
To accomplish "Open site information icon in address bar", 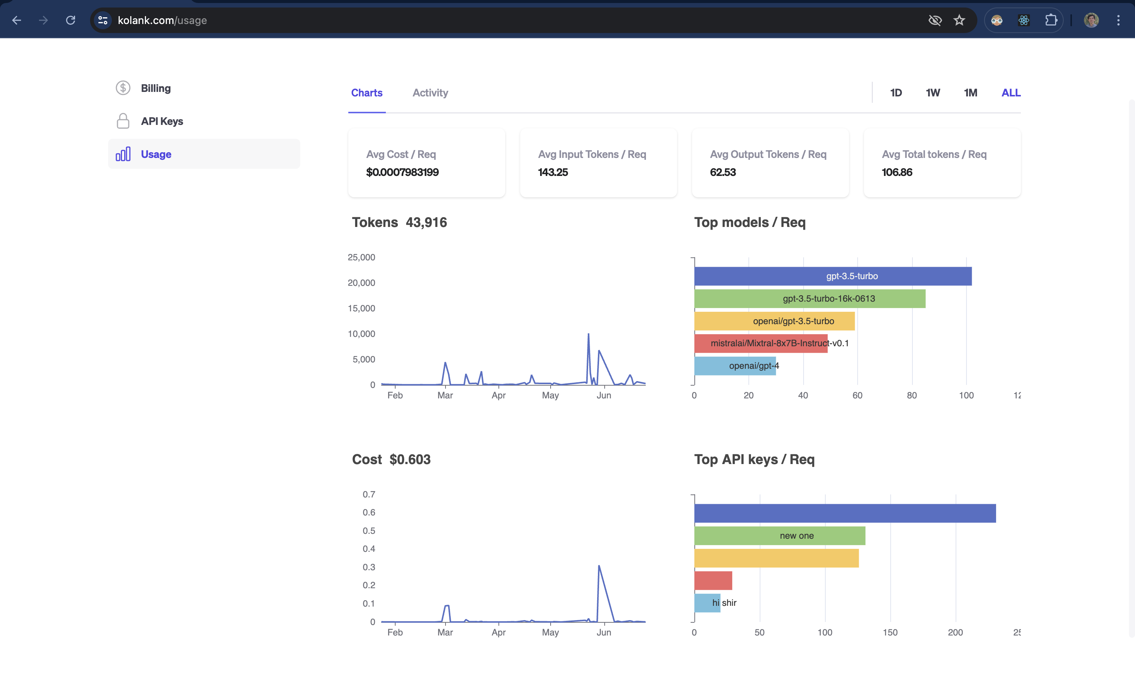I will [x=103, y=20].
